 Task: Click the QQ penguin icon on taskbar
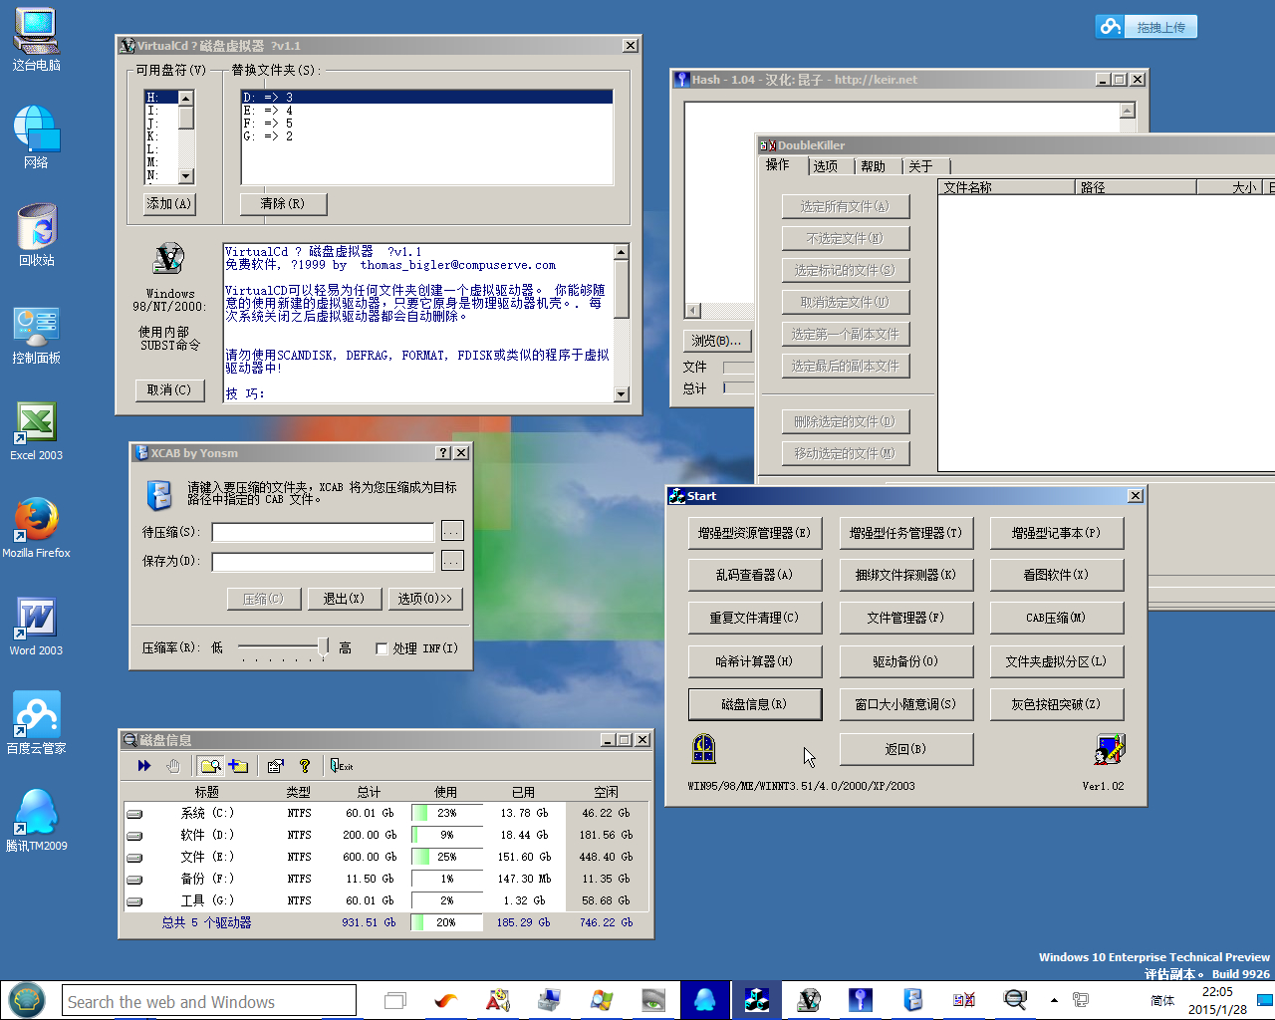point(704,1000)
